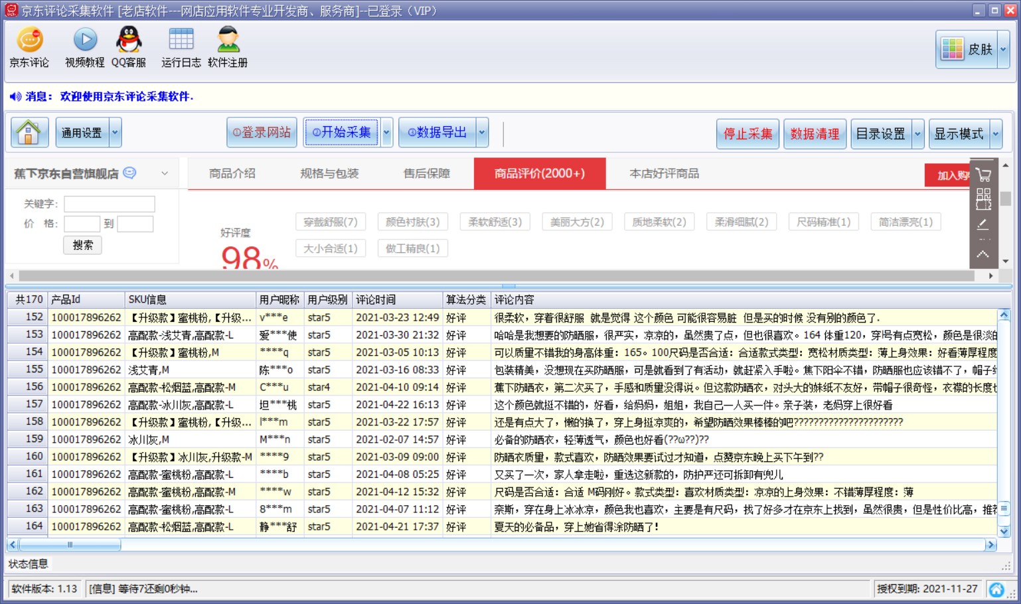Click the 通用设置 button
Image resolution: width=1021 pixels, height=604 pixels.
82,133
